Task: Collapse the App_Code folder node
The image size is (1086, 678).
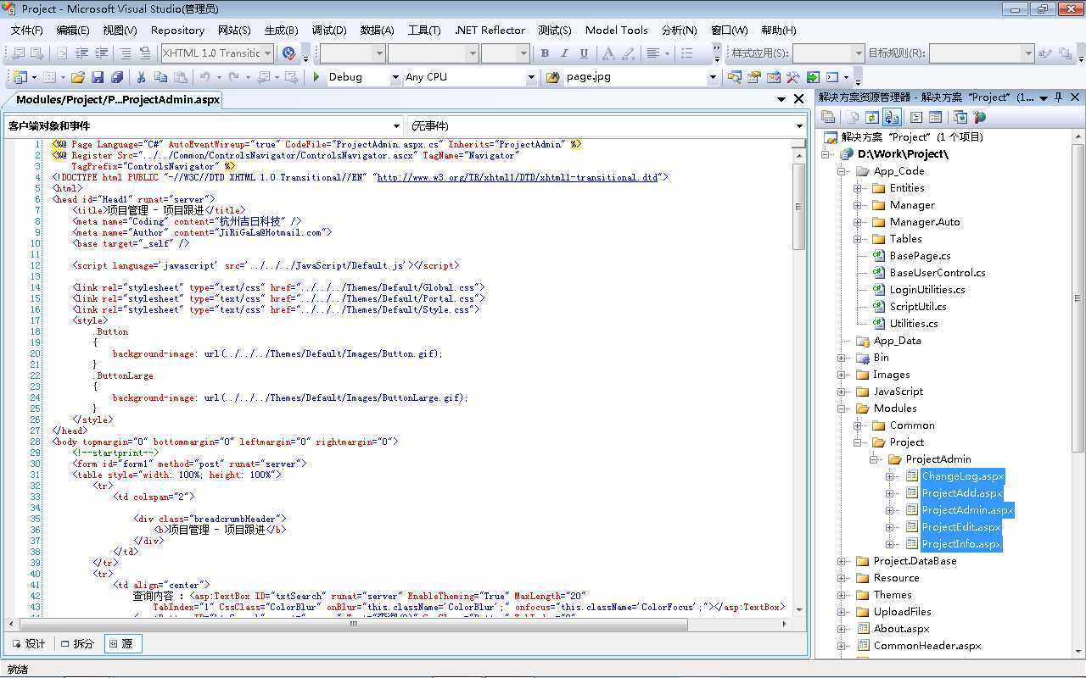Action: pyautogui.click(x=842, y=171)
